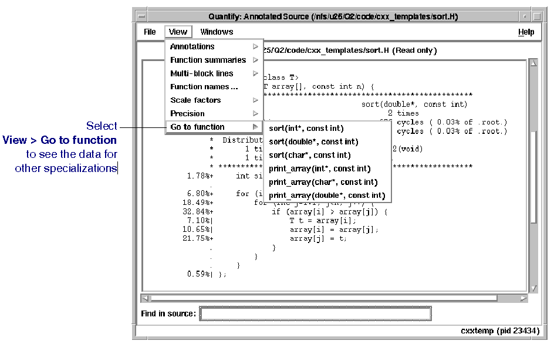Expand the Function summaries submenu
Image resolution: width=554 pixels, height=344 pixels.
[x=214, y=60]
